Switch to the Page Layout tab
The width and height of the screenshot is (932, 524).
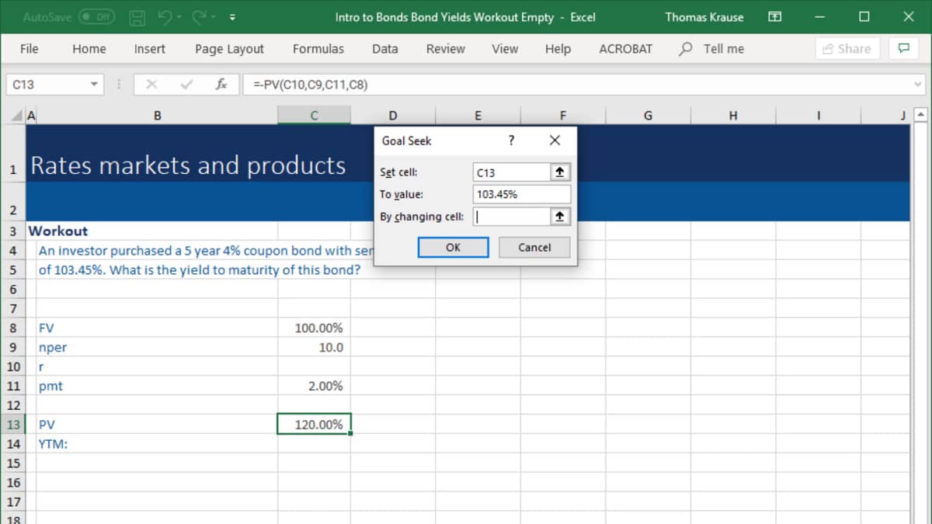[229, 48]
